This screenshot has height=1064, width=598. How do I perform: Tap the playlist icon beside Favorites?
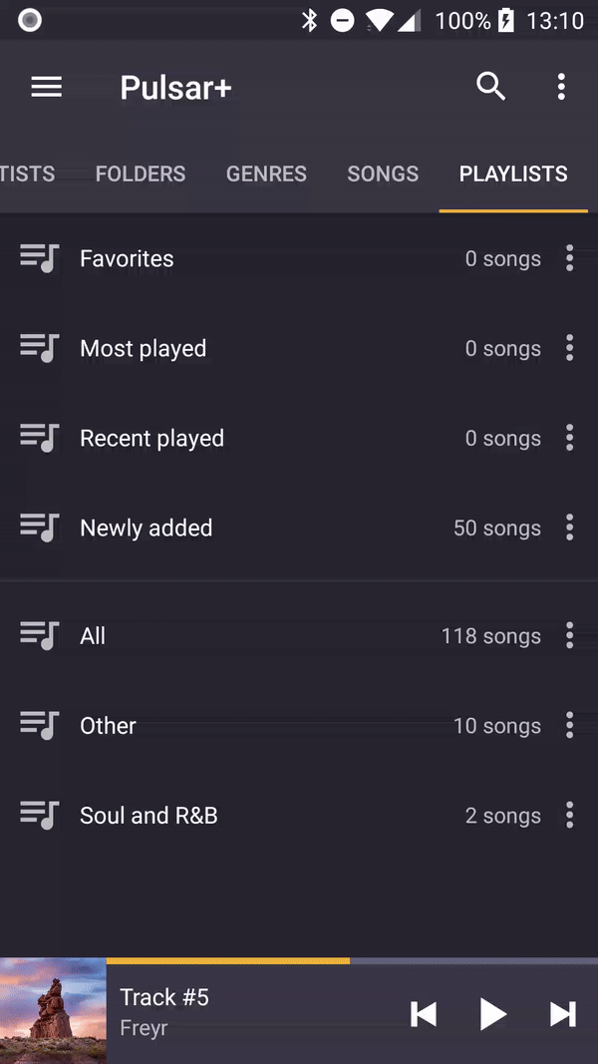click(x=40, y=258)
